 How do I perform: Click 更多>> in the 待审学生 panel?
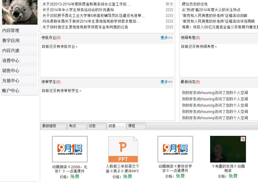coord(167,82)
